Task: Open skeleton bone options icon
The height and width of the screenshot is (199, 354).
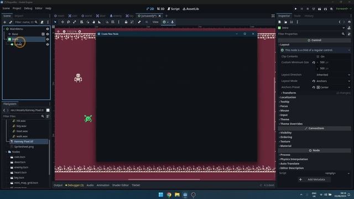Action: 139,22
